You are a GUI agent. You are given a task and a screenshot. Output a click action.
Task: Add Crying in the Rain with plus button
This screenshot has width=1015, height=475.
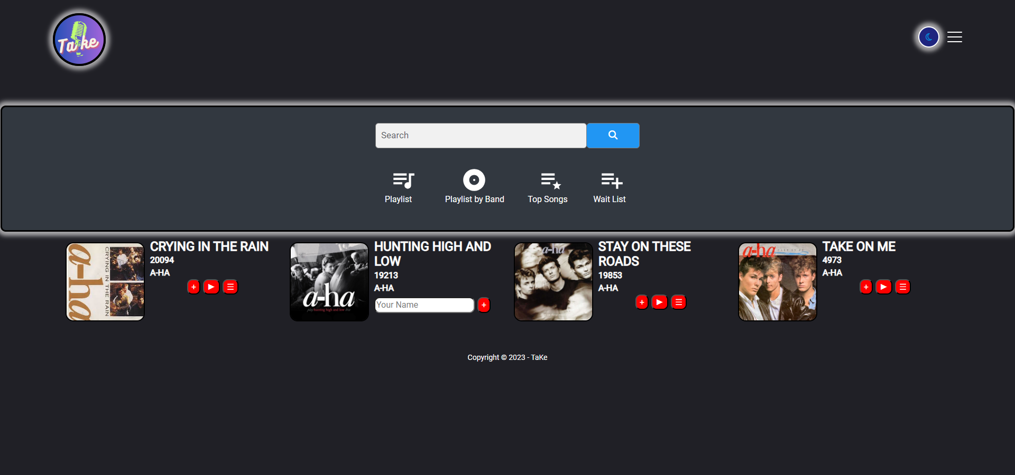[193, 287]
